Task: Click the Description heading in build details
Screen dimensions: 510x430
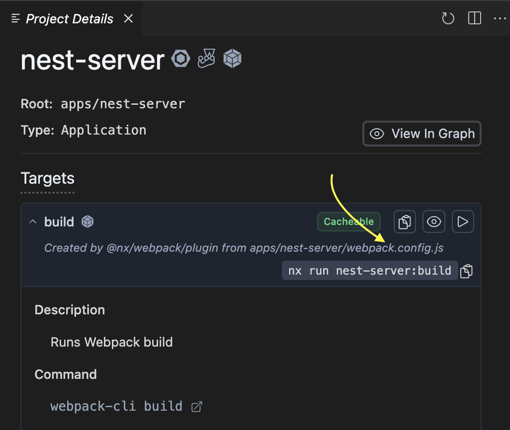Action: coord(69,310)
